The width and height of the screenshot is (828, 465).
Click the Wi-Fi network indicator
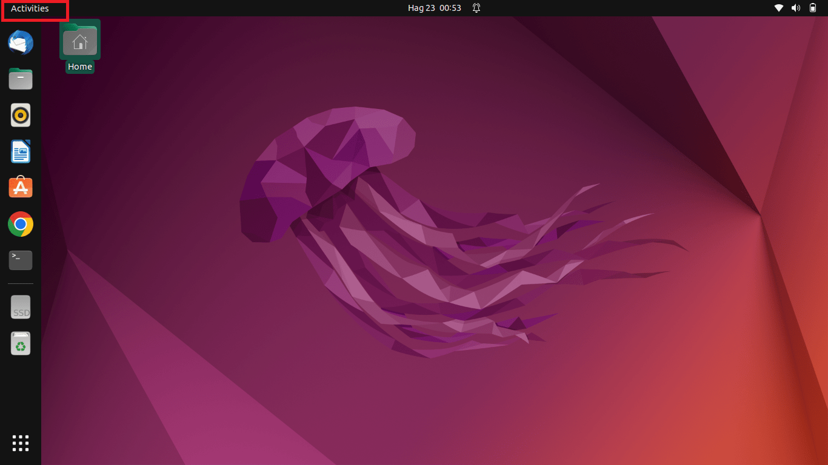(x=779, y=8)
